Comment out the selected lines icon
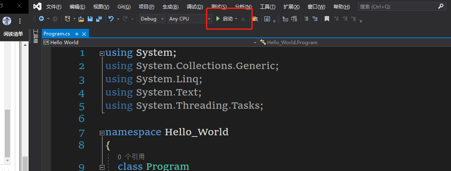This screenshot has height=171, width=451. tap(306, 19)
